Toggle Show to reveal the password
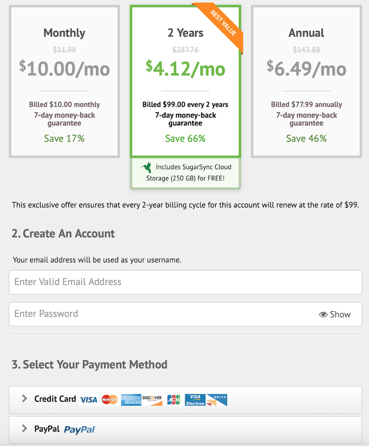Viewport: 369px width, 446px height. [335, 314]
